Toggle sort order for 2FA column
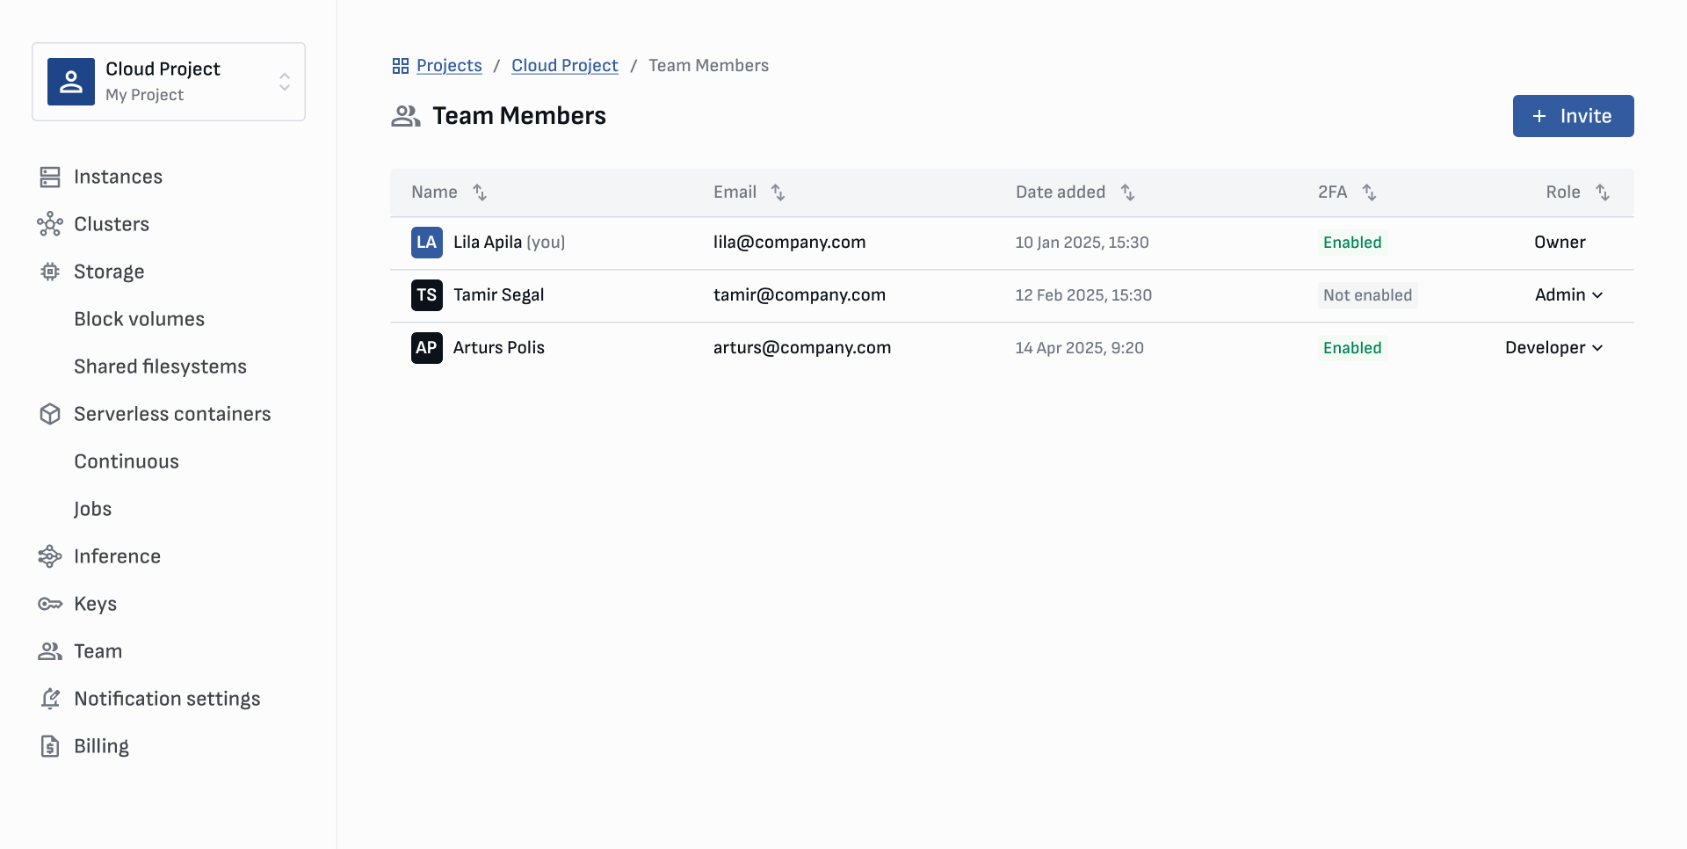 pos(1369,192)
